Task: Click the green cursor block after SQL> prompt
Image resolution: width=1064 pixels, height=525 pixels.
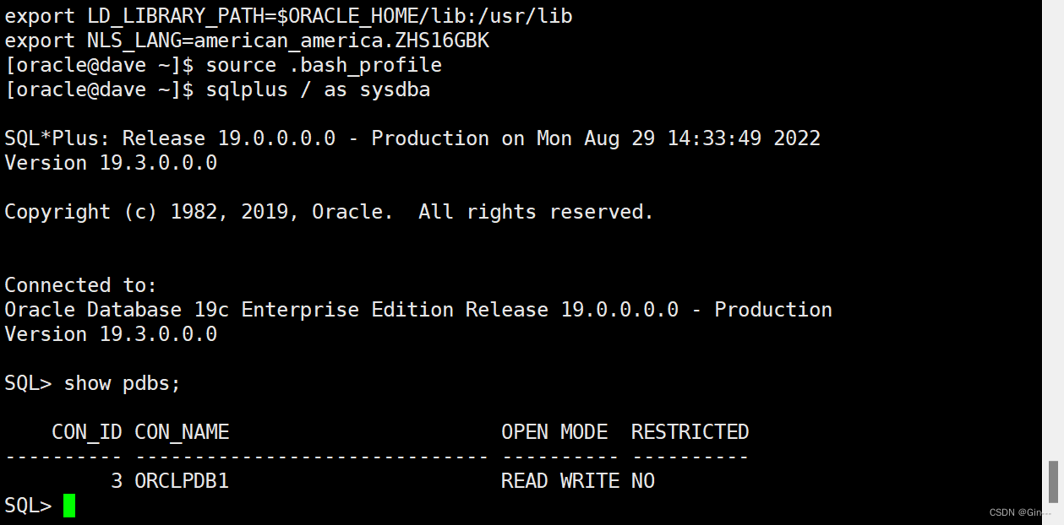Action: point(69,506)
